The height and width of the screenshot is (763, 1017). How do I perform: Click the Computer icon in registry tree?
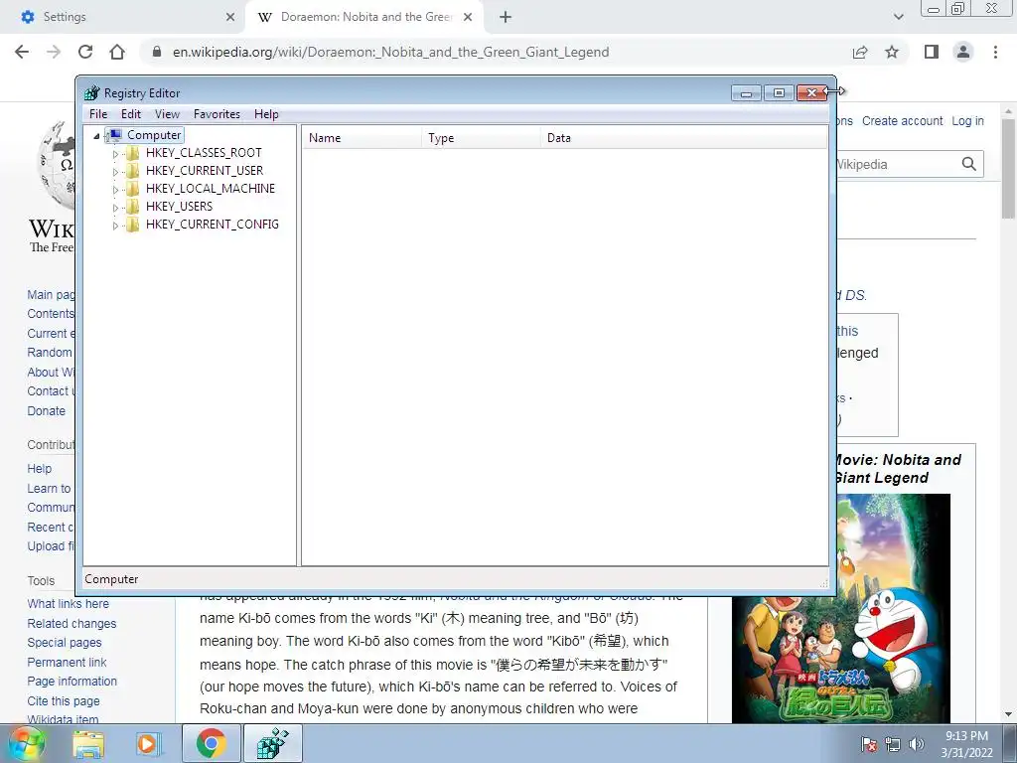[114, 135]
